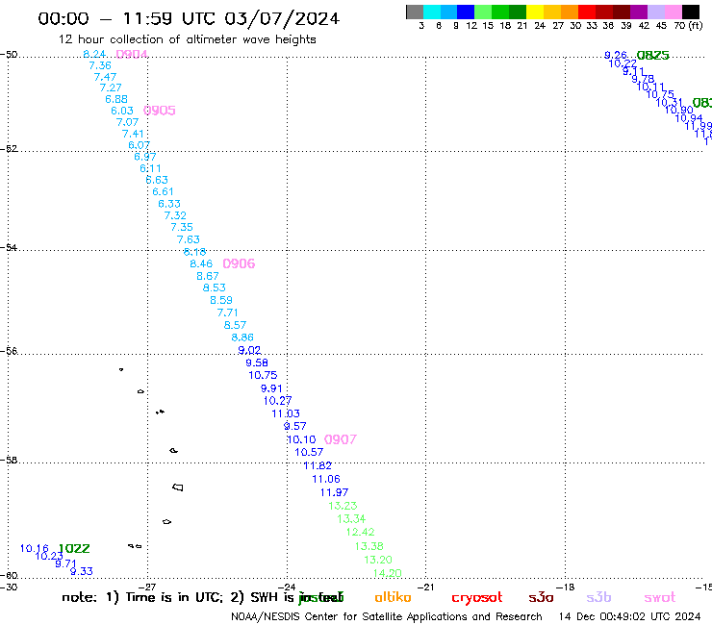Viewport: 712px width, 625px height.
Task: Click the 0906 pass time marker
Action: click(239, 263)
